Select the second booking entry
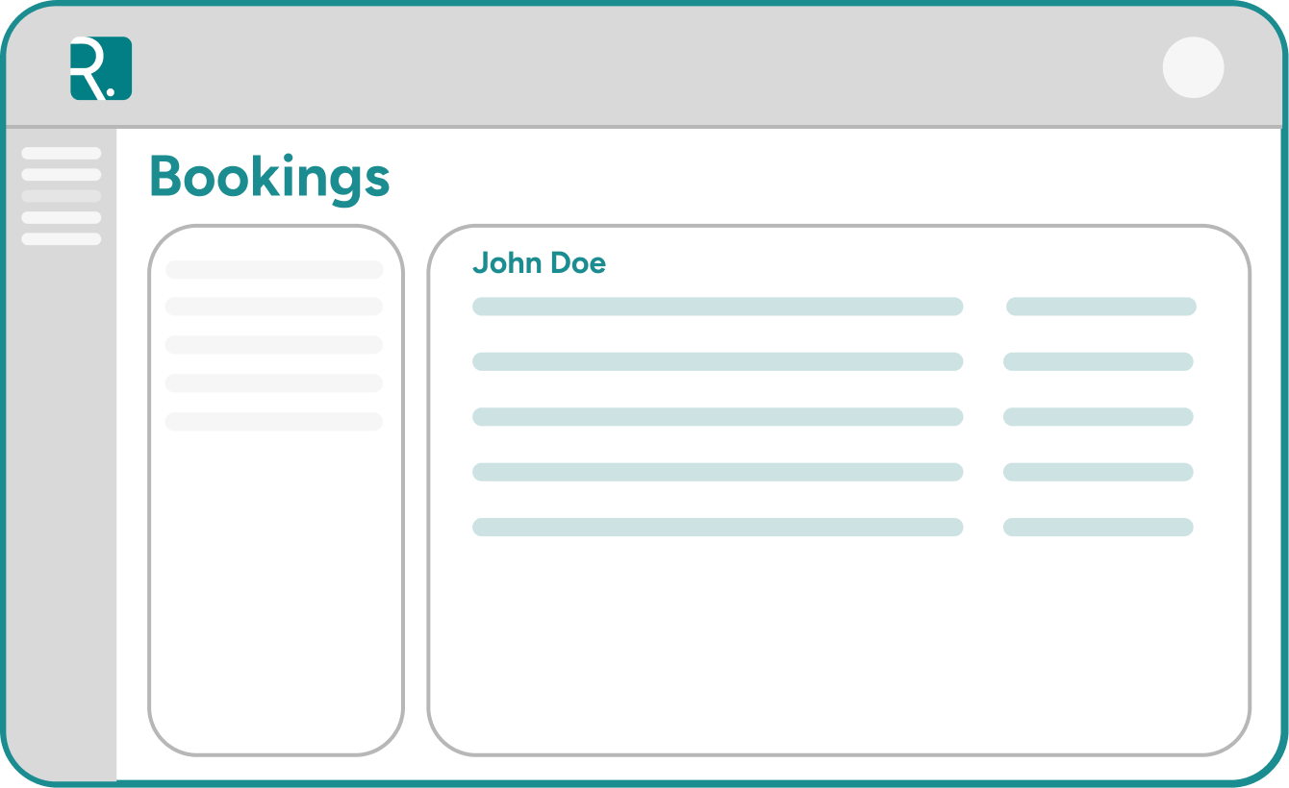The width and height of the screenshot is (1289, 788). coord(274,307)
